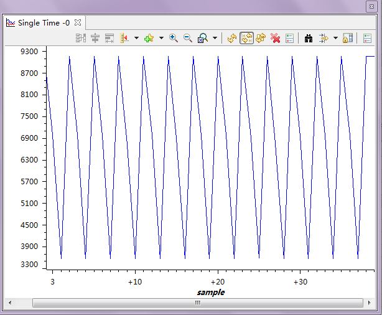This screenshot has width=382, height=315.
Task: Click the 4500 y-axis label
Action: click(x=29, y=225)
